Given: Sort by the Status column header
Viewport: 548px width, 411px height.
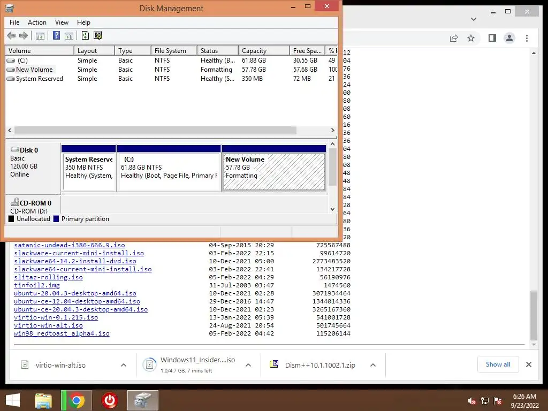Looking at the screenshot, I should [x=218, y=51].
